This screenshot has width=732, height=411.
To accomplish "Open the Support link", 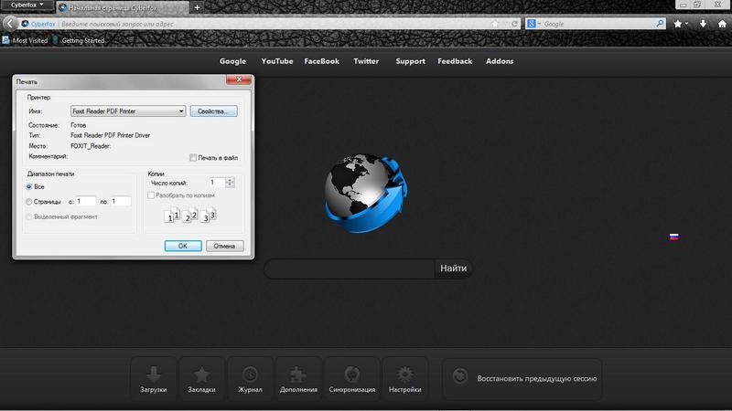I will (410, 61).
